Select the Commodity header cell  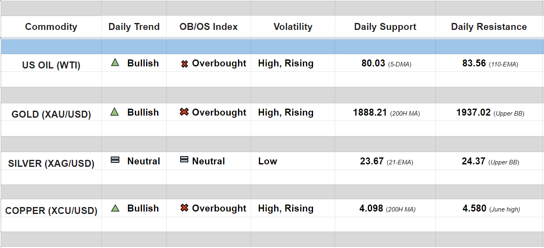51,27
